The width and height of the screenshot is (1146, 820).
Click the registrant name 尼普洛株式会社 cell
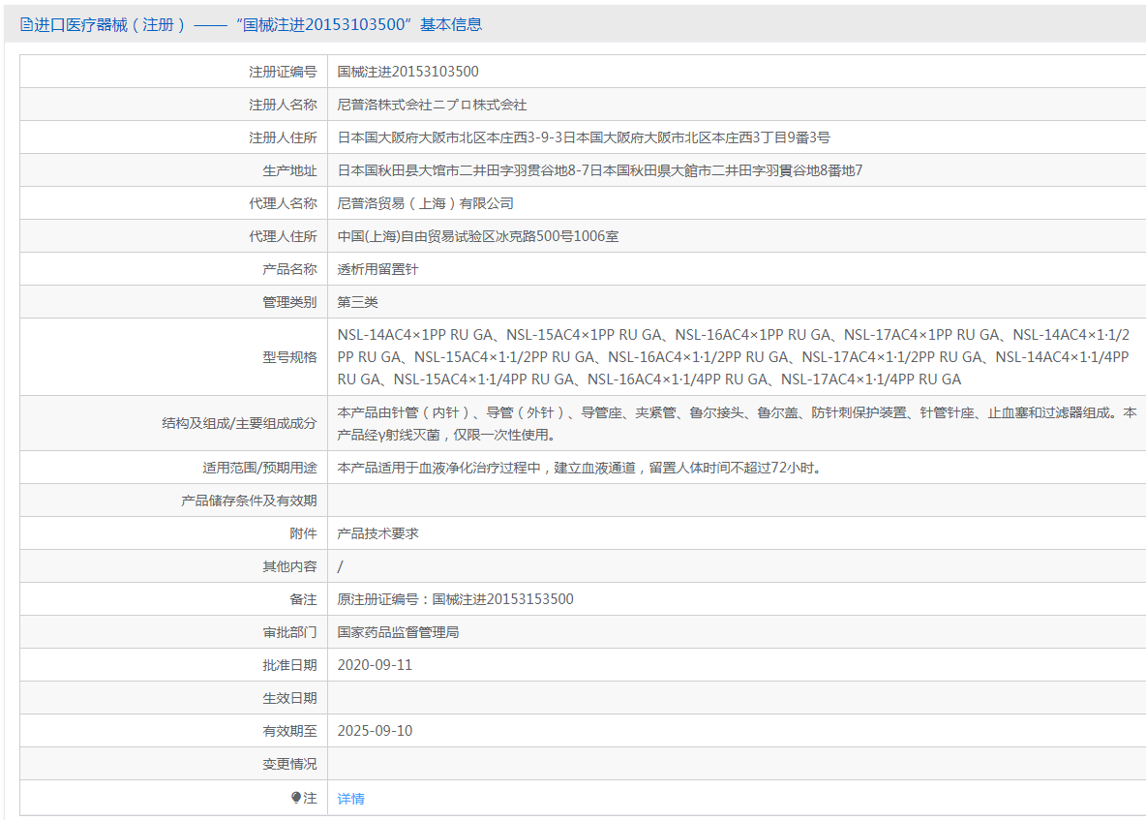point(432,105)
